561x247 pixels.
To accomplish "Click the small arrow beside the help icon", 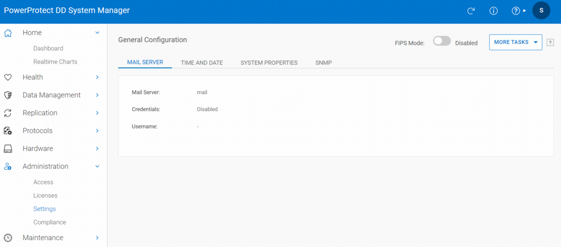I will click(x=525, y=11).
